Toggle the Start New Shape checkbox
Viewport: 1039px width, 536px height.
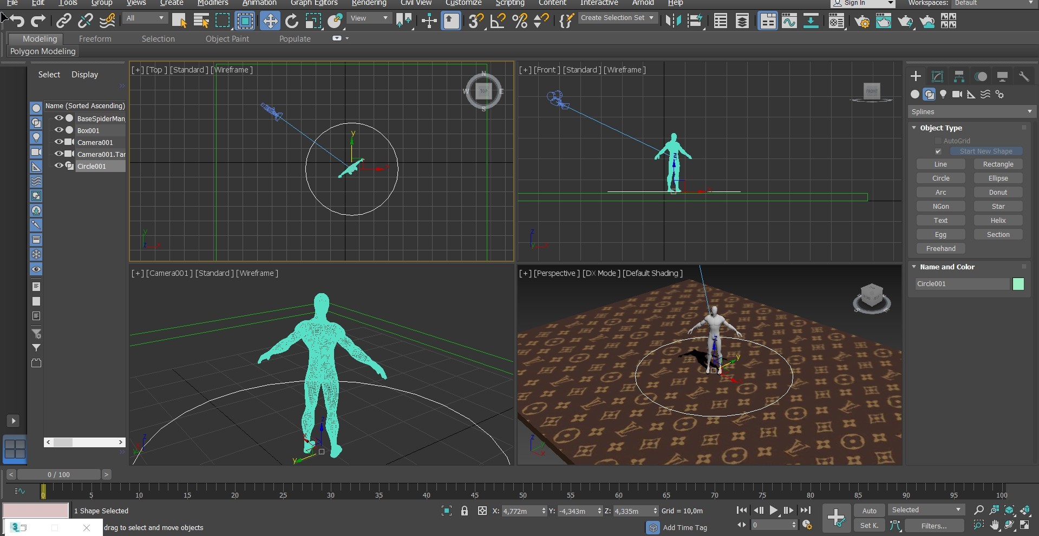(938, 151)
